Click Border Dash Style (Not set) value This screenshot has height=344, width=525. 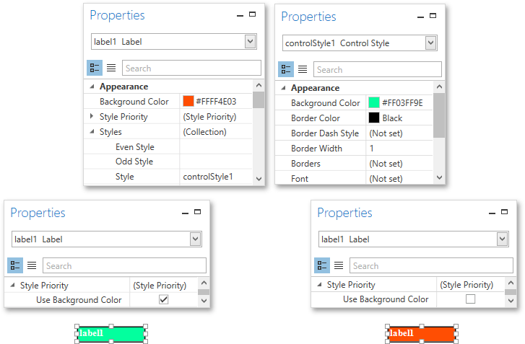point(386,133)
